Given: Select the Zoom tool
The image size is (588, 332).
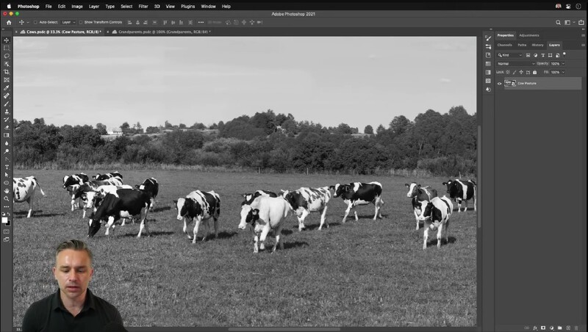Looking at the screenshot, I should pyautogui.click(x=7, y=198).
